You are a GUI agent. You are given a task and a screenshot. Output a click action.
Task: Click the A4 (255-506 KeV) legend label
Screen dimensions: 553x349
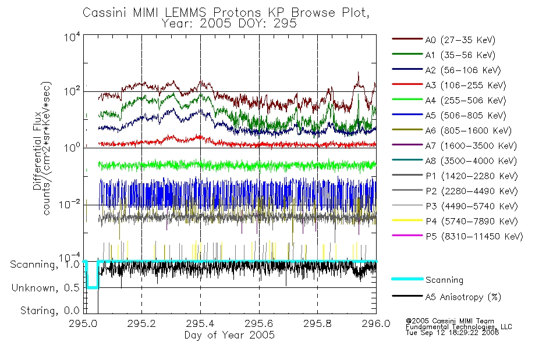point(465,101)
